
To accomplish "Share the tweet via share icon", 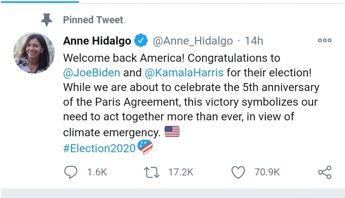I will pos(325,172).
